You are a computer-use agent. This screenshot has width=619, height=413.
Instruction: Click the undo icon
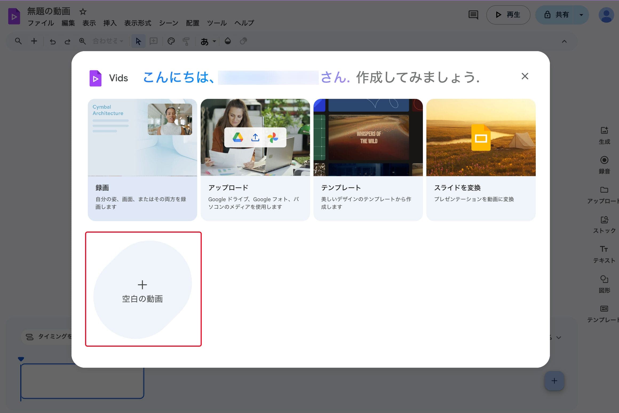(53, 41)
